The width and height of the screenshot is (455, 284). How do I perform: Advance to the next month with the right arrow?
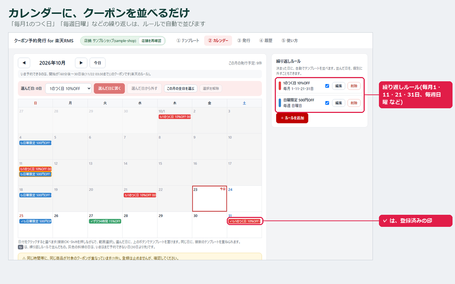pyautogui.click(x=81, y=63)
